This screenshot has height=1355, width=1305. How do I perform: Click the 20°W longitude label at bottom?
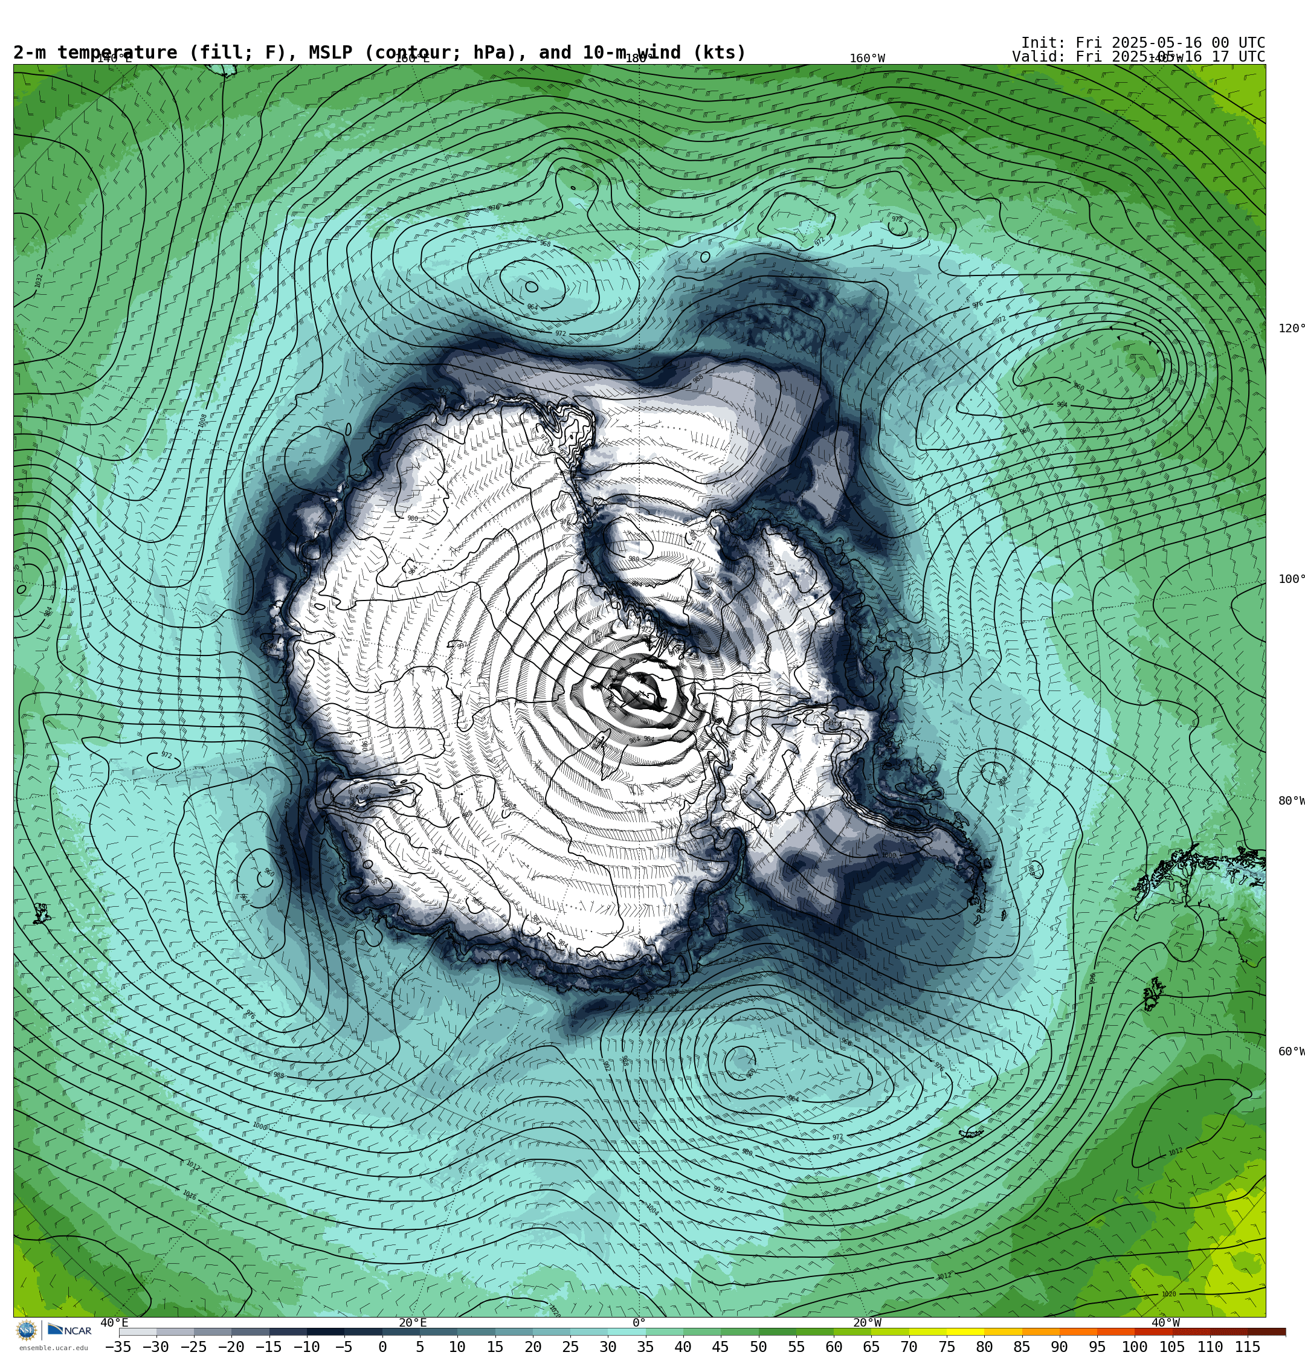tap(867, 1322)
